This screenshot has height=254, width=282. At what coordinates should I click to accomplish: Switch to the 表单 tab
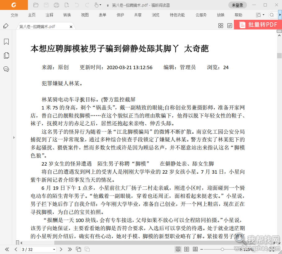(x=102, y=15)
